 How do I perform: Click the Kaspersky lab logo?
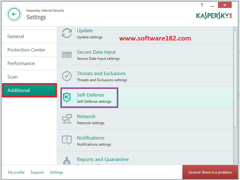click(214, 15)
